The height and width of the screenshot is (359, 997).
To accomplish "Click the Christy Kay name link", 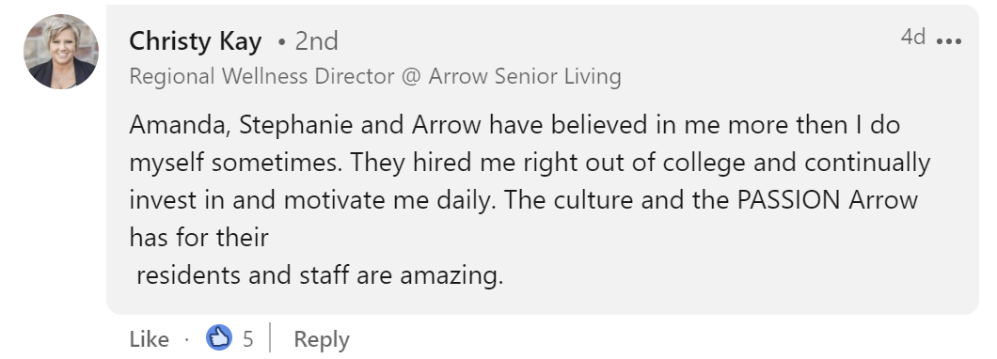I will pyautogui.click(x=196, y=41).
